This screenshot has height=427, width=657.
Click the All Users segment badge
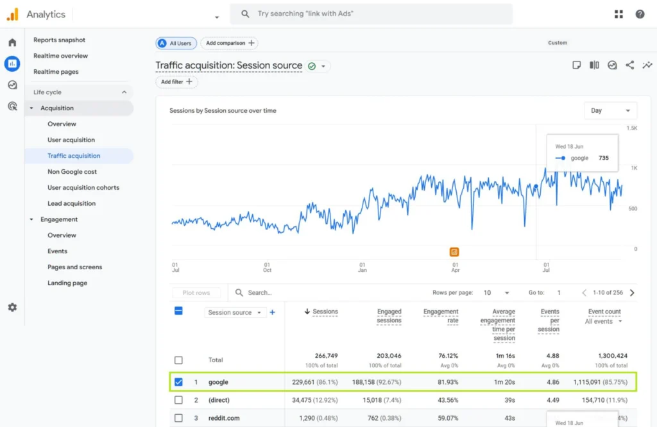(176, 43)
